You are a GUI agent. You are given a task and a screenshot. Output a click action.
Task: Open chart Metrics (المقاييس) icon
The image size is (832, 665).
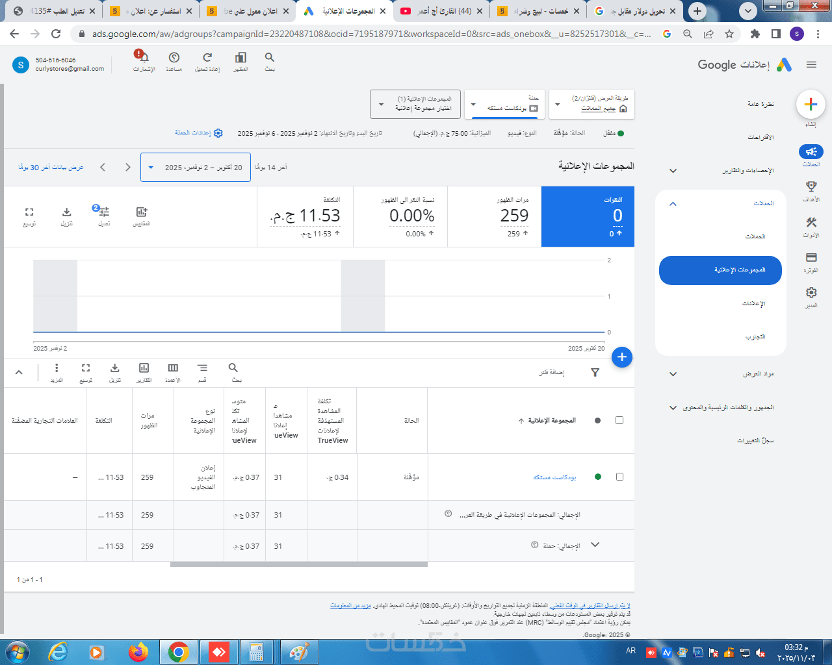click(142, 212)
